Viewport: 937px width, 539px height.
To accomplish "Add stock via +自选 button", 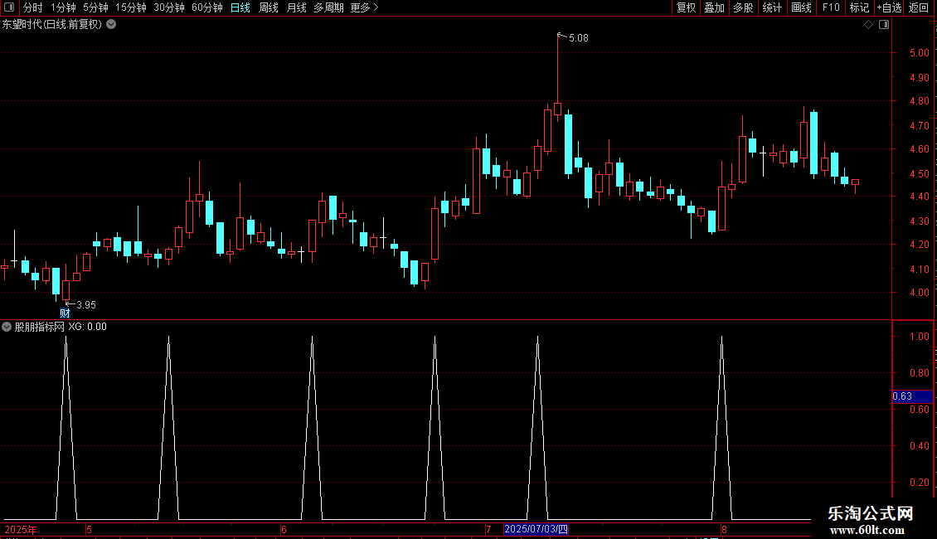I will [x=889, y=7].
